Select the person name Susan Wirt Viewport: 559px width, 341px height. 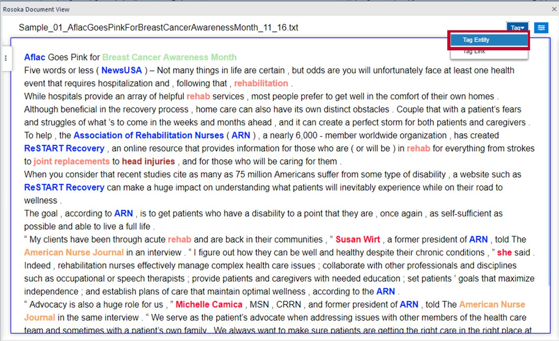coord(358,240)
